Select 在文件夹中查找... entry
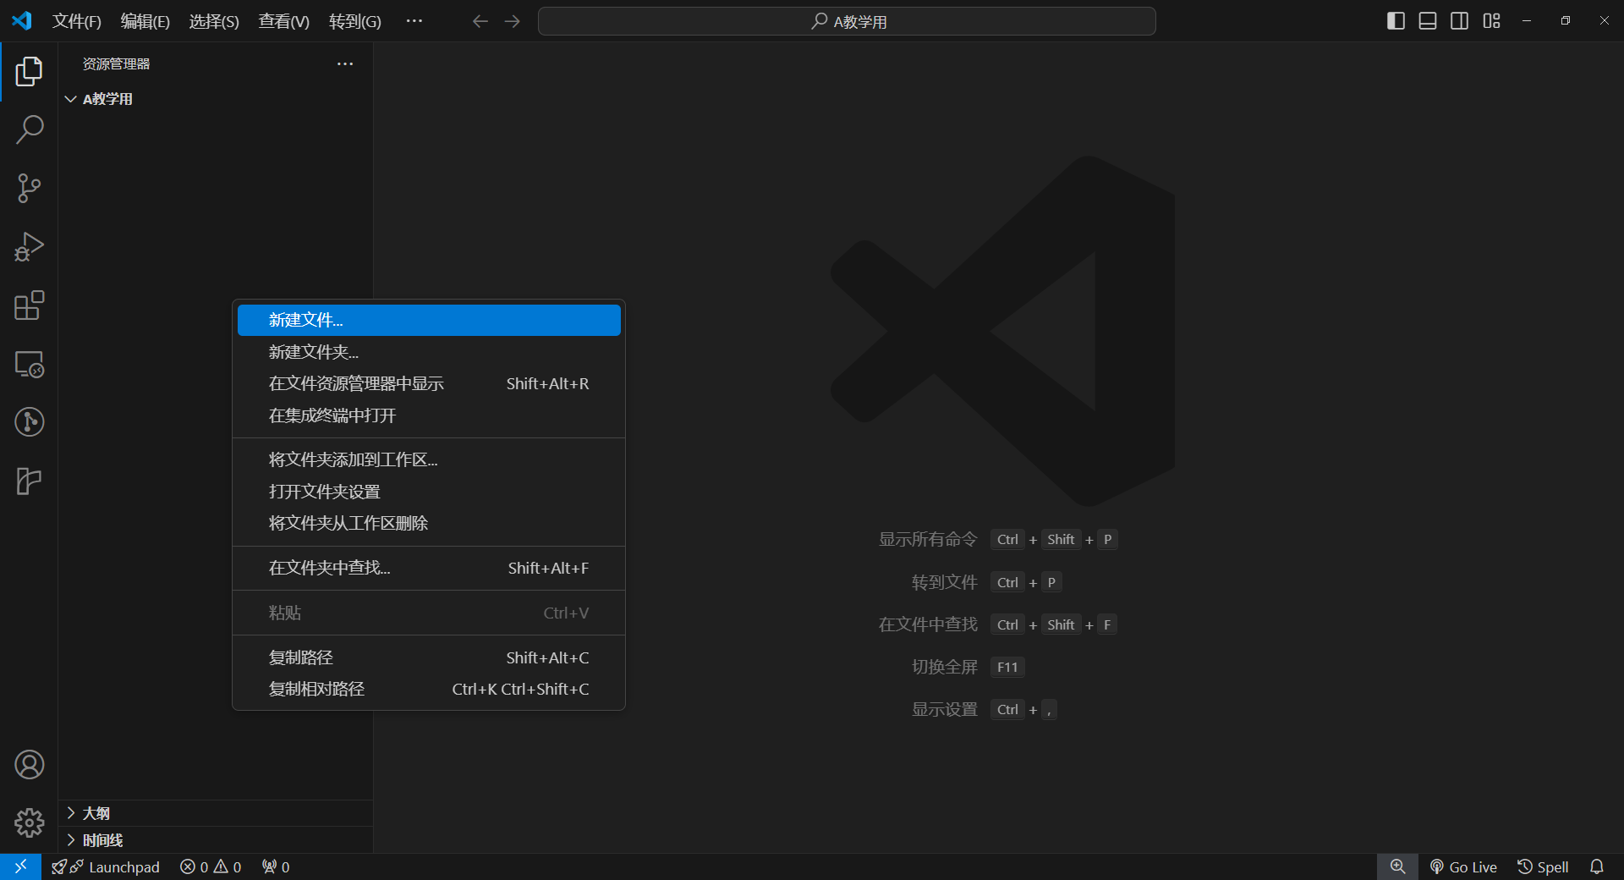 (429, 568)
